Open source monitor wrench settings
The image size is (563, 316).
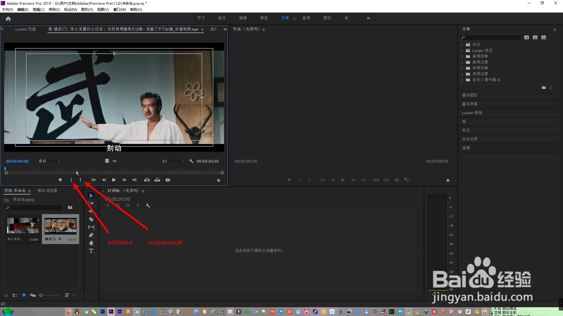pos(191,161)
